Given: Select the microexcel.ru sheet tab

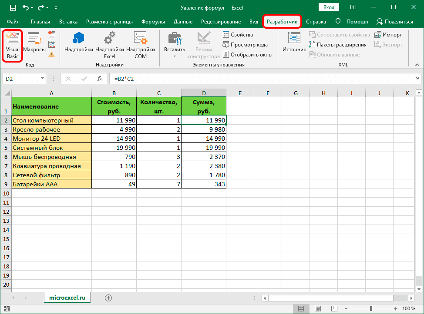Looking at the screenshot, I should [x=67, y=298].
